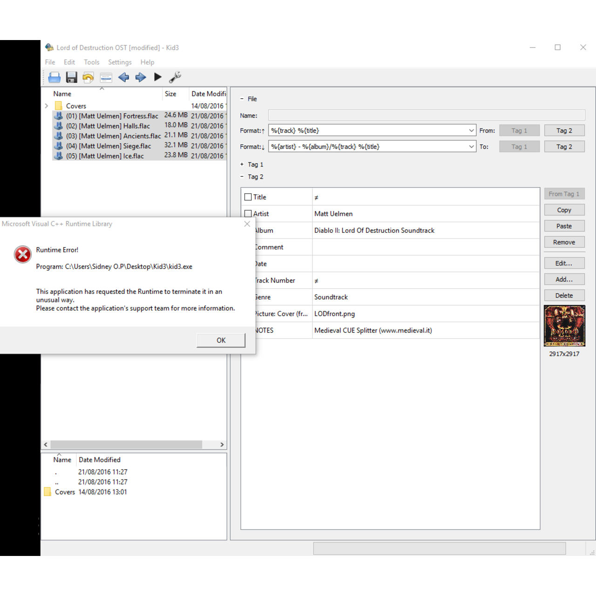Open the lower Format dropdown with %{artist} - %{album}

[x=471, y=147]
